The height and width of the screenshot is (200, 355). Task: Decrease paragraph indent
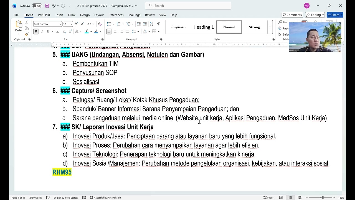[139, 24]
